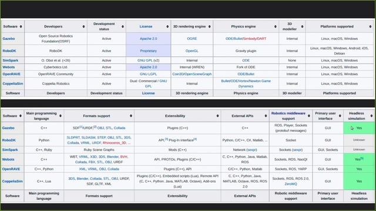The height and width of the screenshot is (211, 376).
Task: Select 'Unknown' headless cell in RoboDK row
Action: pyautogui.click(x=359, y=140)
